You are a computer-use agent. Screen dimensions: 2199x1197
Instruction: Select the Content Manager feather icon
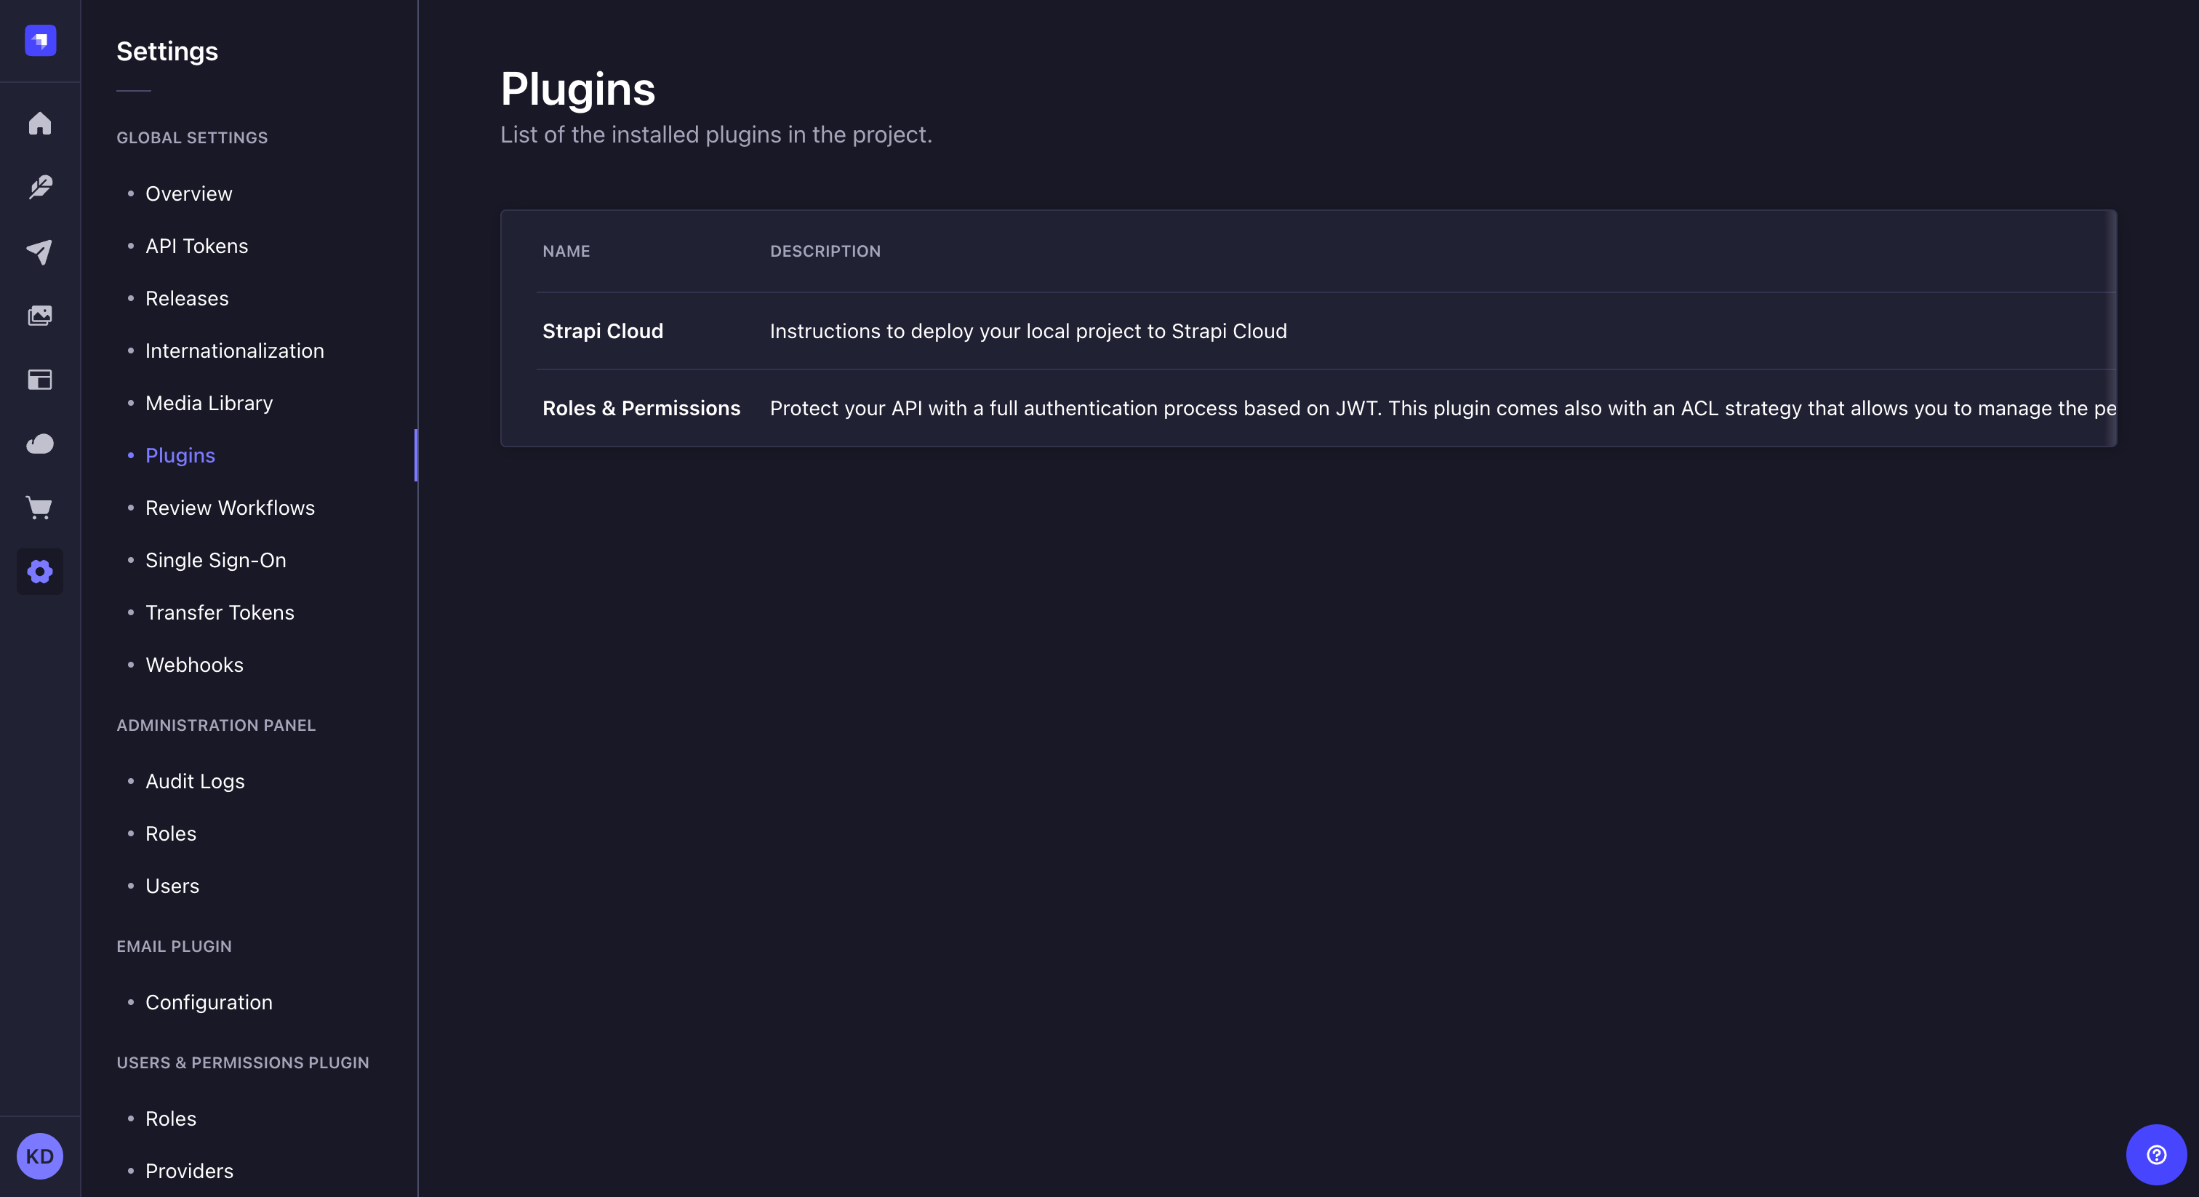coord(39,187)
